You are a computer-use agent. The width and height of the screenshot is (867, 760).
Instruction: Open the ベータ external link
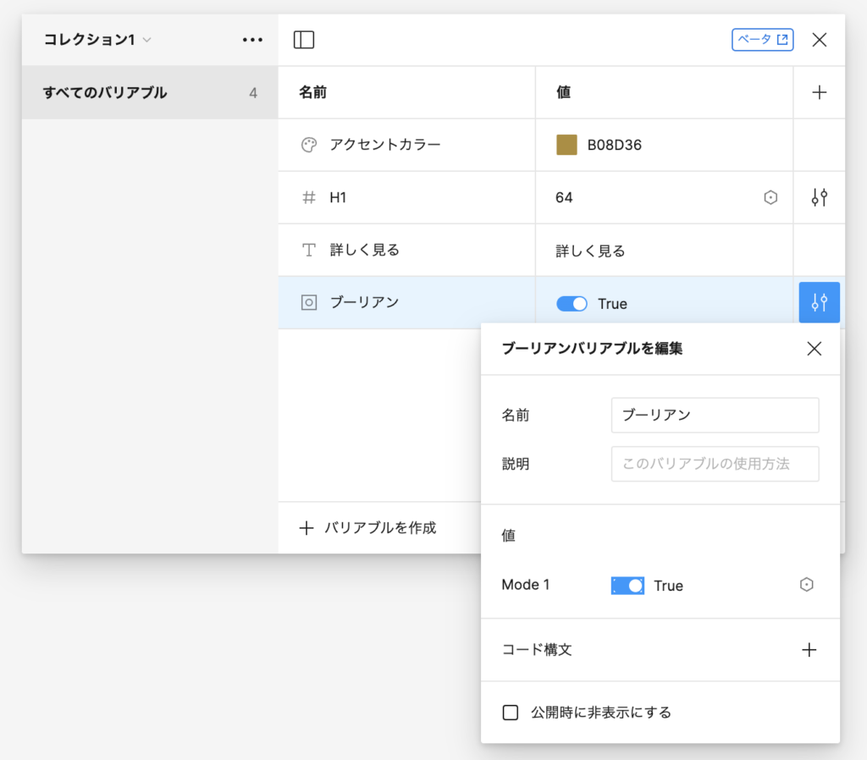762,40
